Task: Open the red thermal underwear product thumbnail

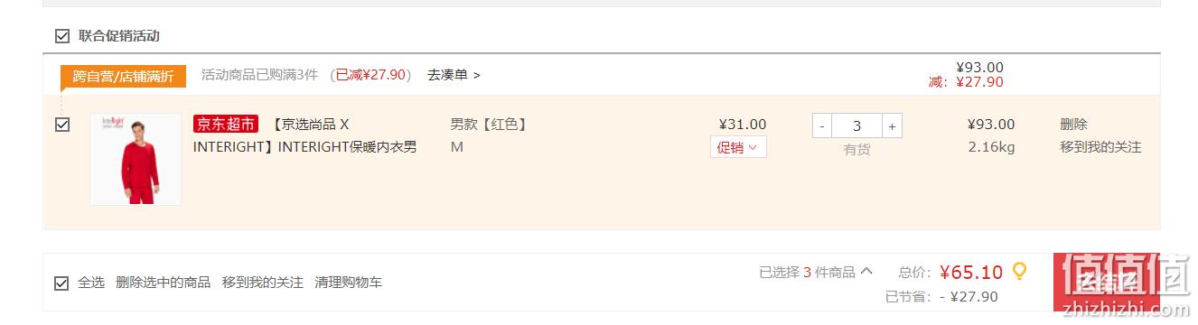Action: pyautogui.click(x=136, y=160)
